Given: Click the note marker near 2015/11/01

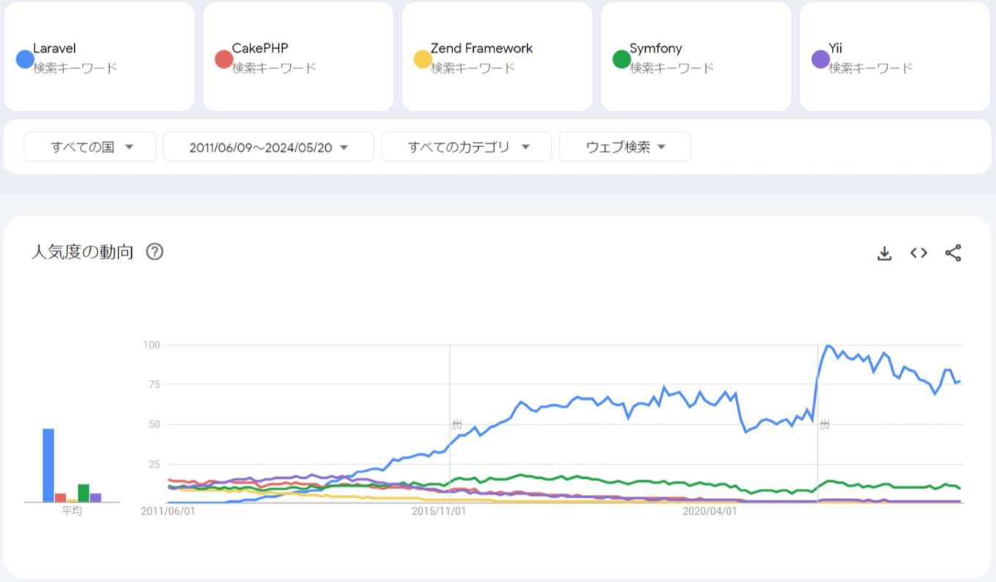Looking at the screenshot, I should coord(457,424).
